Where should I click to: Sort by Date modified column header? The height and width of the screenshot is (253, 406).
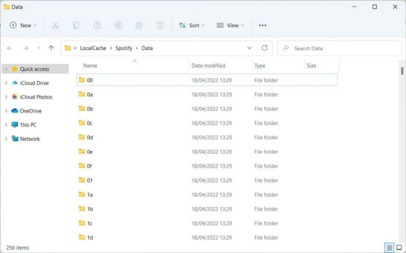220,66
